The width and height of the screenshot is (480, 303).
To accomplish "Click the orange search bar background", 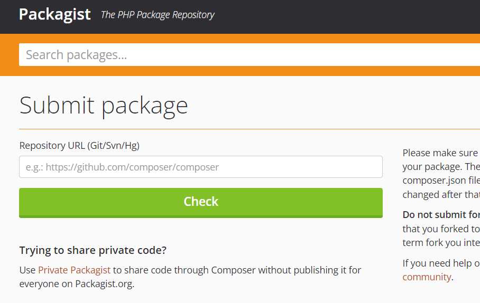I will [x=9, y=55].
